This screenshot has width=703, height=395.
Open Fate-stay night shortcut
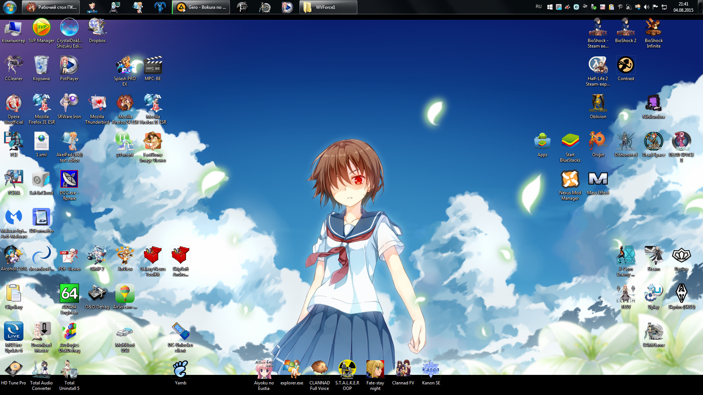point(375,375)
